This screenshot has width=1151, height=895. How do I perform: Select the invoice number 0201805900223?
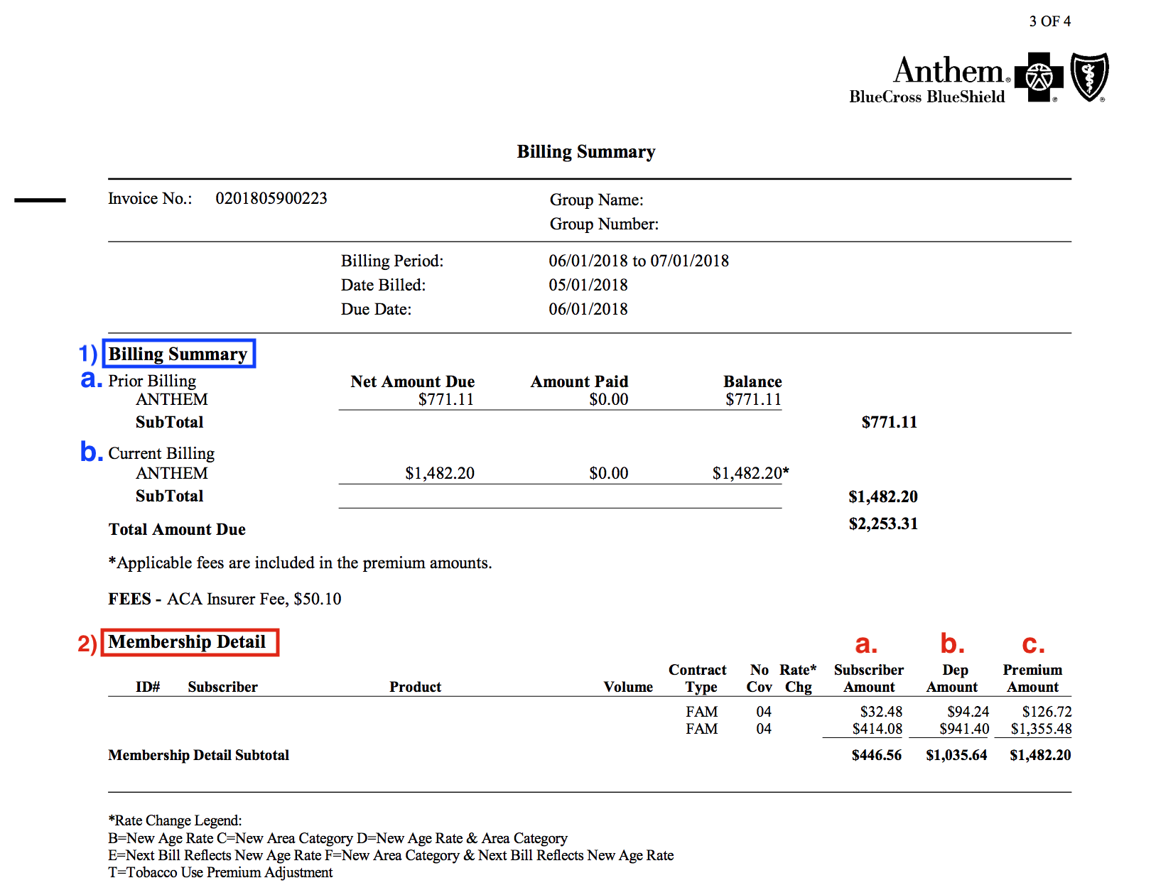click(271, 198)
